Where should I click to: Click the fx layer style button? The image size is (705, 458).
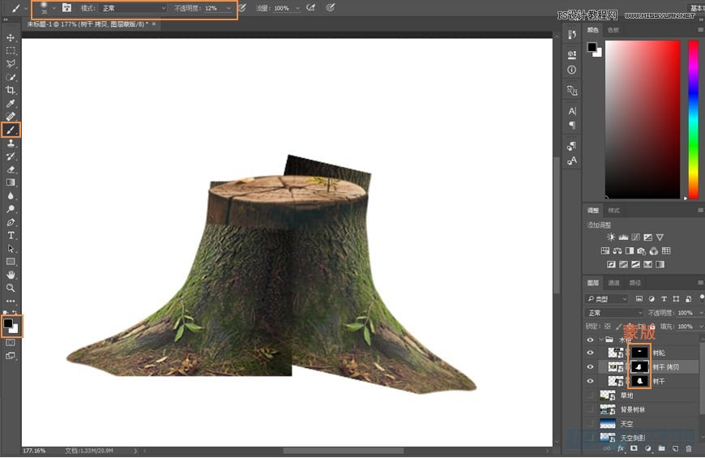coord(621,447)
